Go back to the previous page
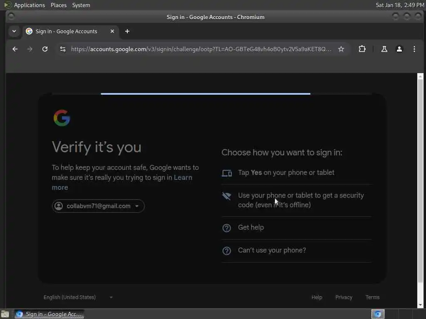This screenshot has width=426, height=319. coord(15,49)
